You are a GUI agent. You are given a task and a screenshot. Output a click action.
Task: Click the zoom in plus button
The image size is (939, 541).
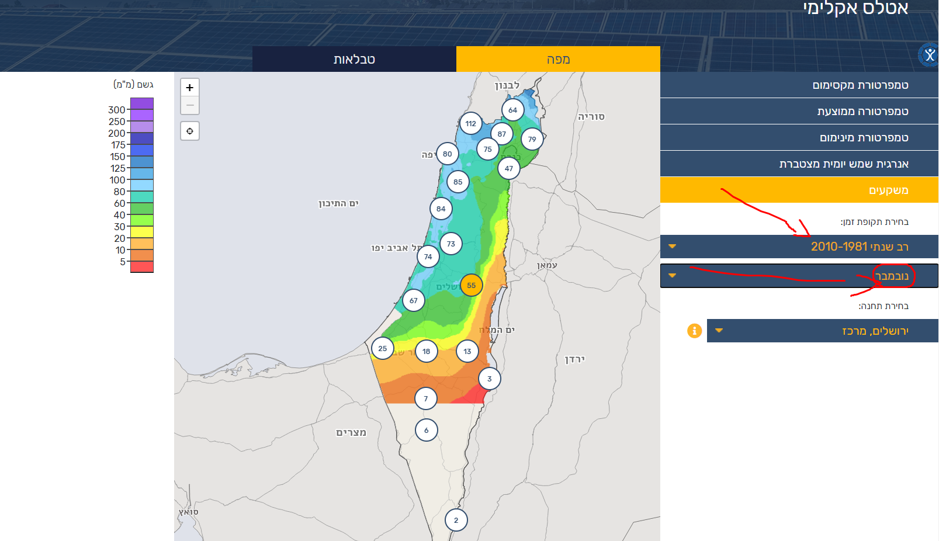[x=190, y=88]
